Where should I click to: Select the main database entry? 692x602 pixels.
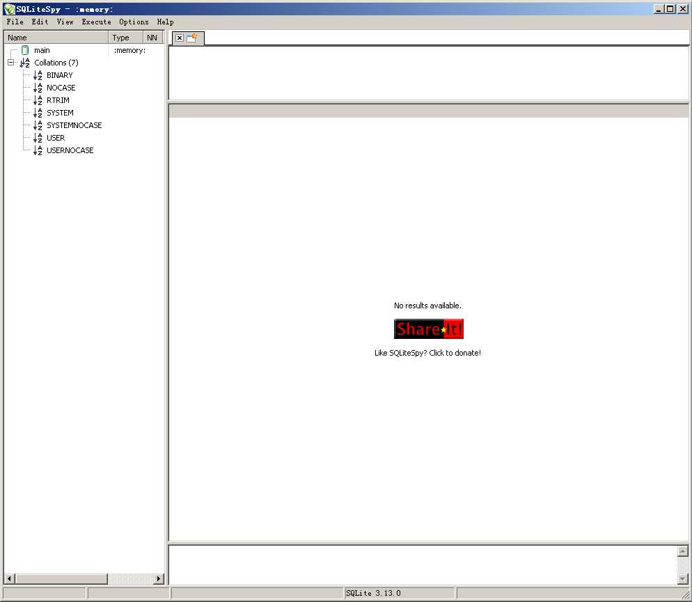42,50
